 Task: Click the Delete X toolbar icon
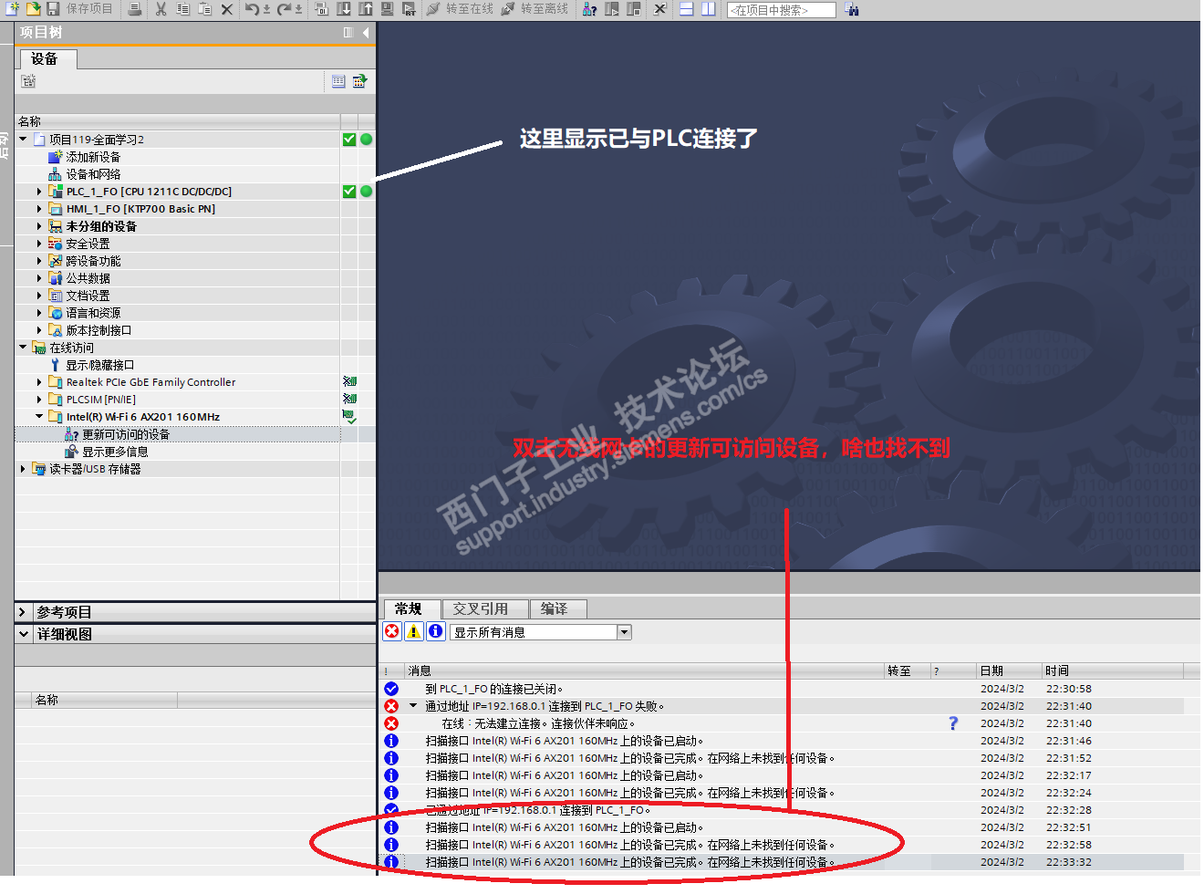click(x=227, y=9)
